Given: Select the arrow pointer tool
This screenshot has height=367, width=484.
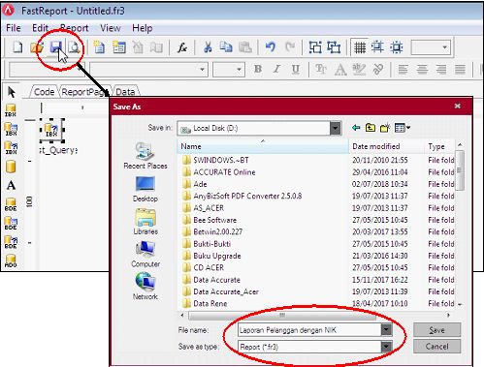Looking at the screenshot, I should [11, 92].
